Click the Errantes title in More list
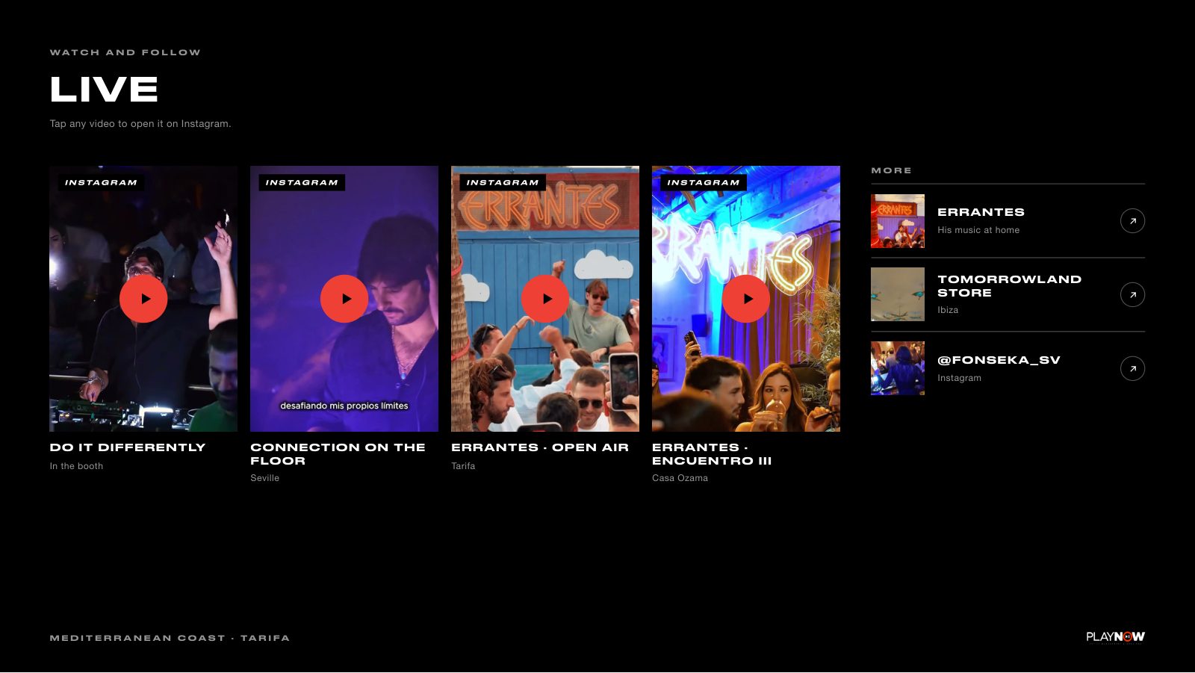Viewport: 1195px width, 673px height. coord(981,212)
